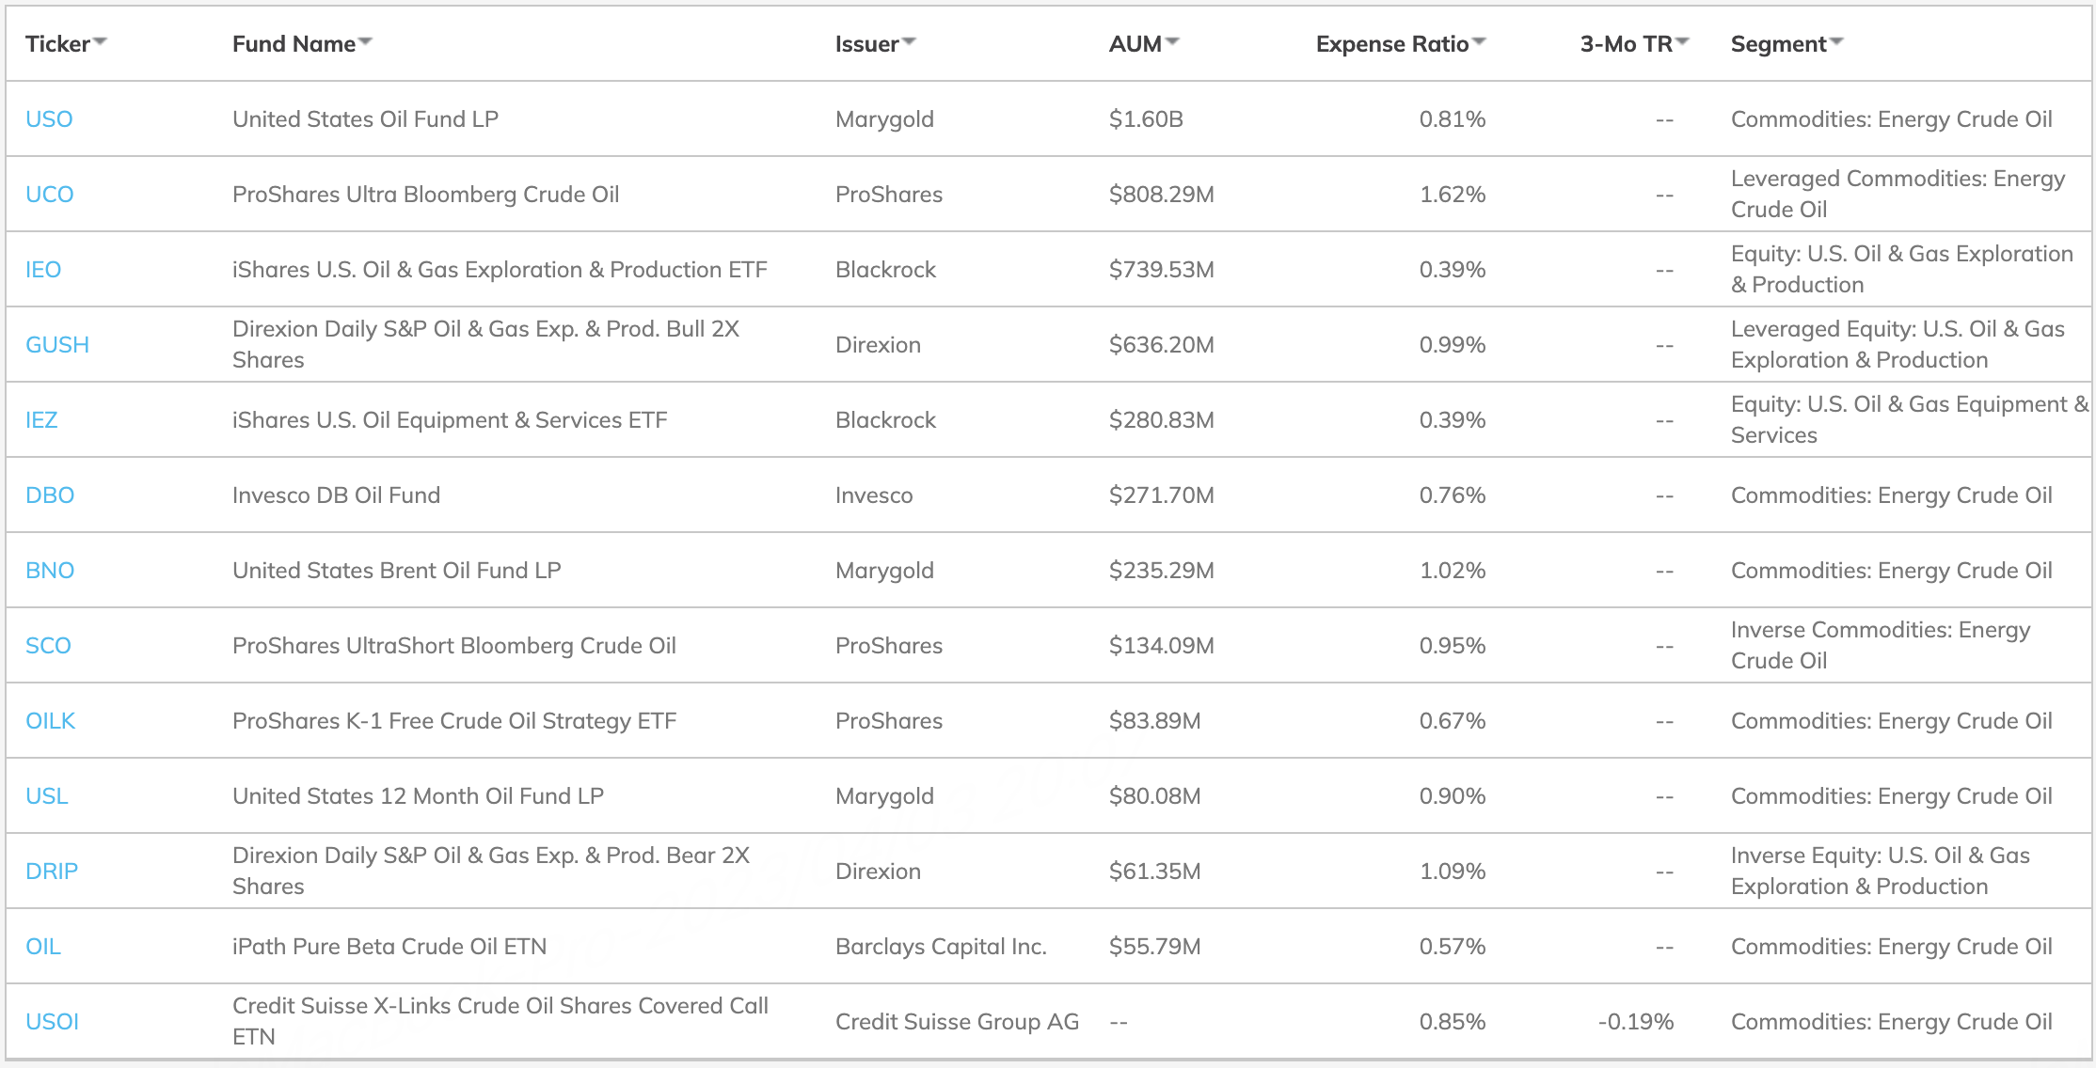The height and width of the screenshot is (1068, 2096).
Task: Open the BNO ticker link
Action: click(50, 571)
